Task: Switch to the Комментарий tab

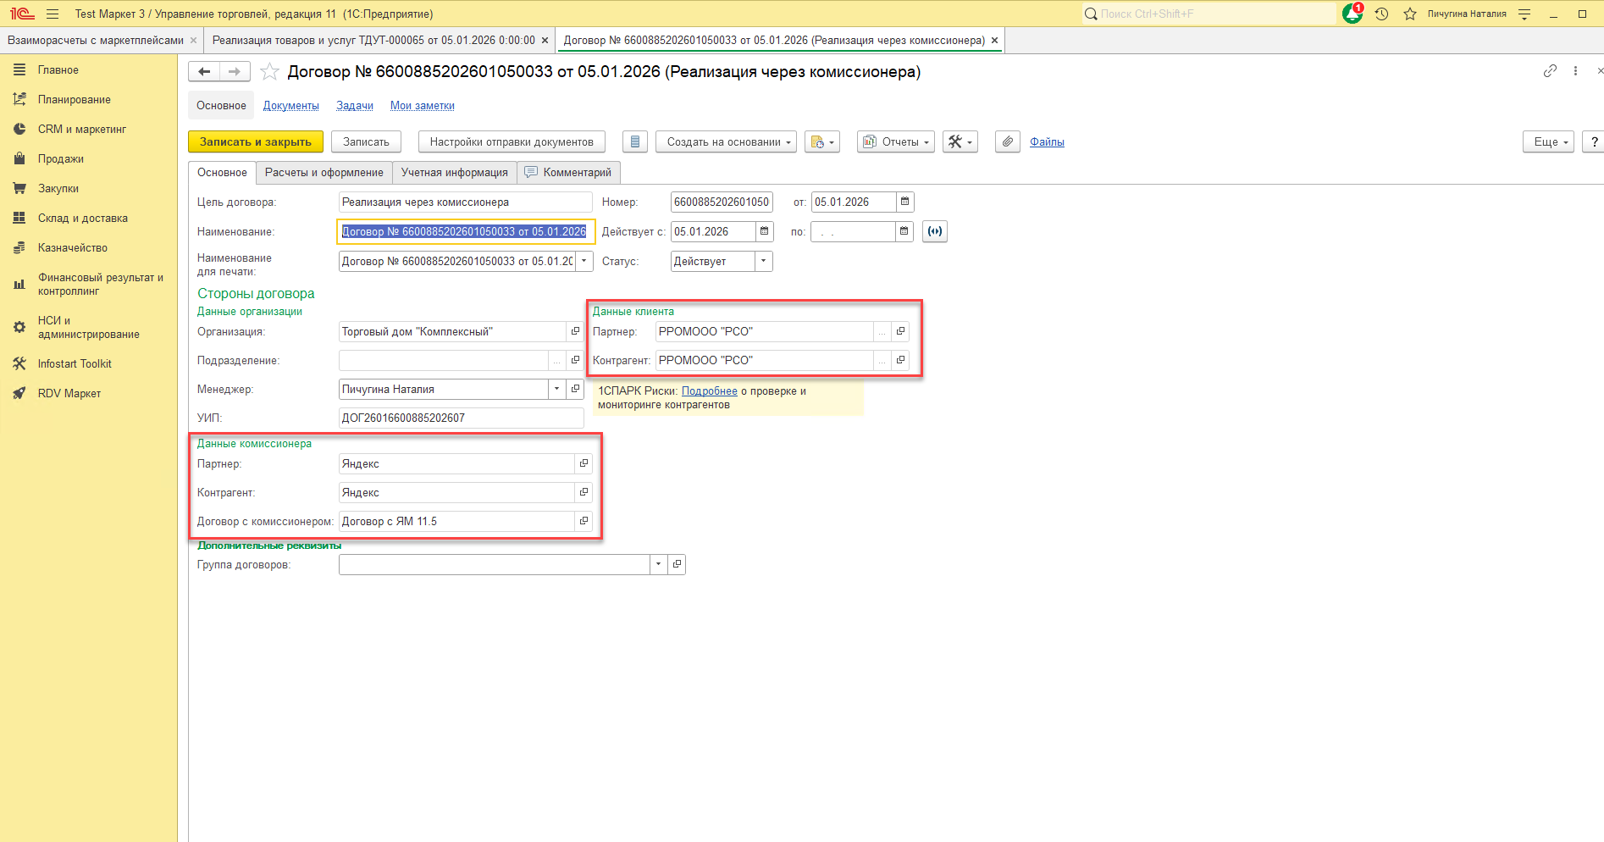Action: click(568, 172)
